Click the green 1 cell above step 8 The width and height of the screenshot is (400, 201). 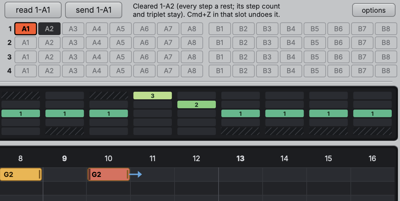21,113
